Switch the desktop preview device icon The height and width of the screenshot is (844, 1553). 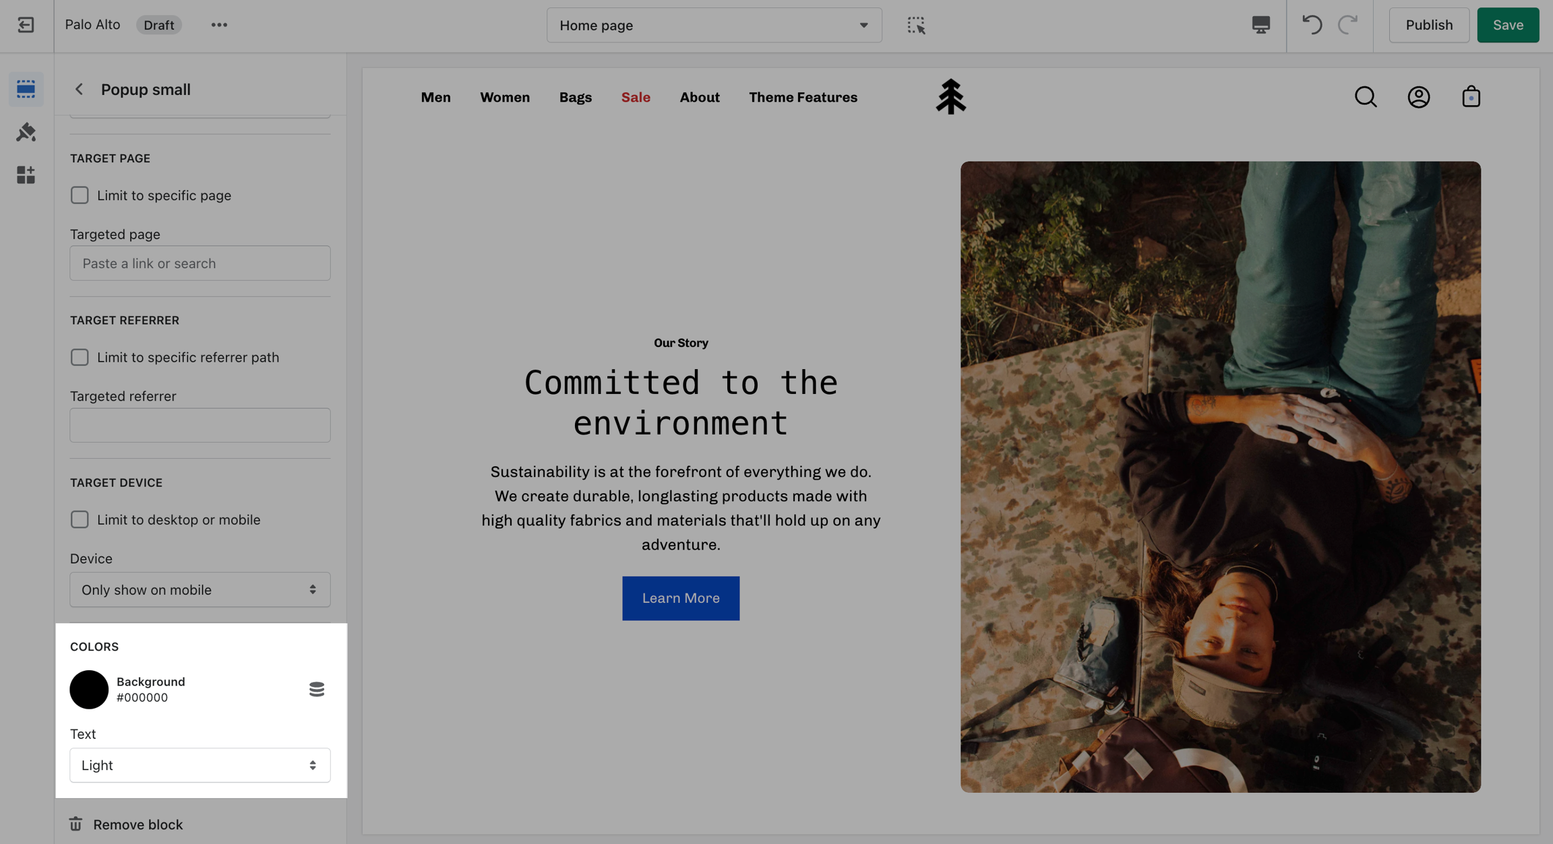(x=1260, y=25)
